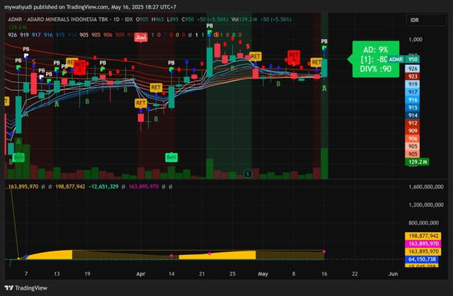
Task: Click the 1,600,000,000 scale value in lower pane
Action: tap(426, 187)
